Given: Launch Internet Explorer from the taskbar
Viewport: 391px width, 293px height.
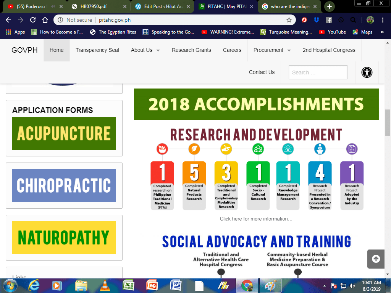Looking at the screenshot, I should [x=34, y=285].
